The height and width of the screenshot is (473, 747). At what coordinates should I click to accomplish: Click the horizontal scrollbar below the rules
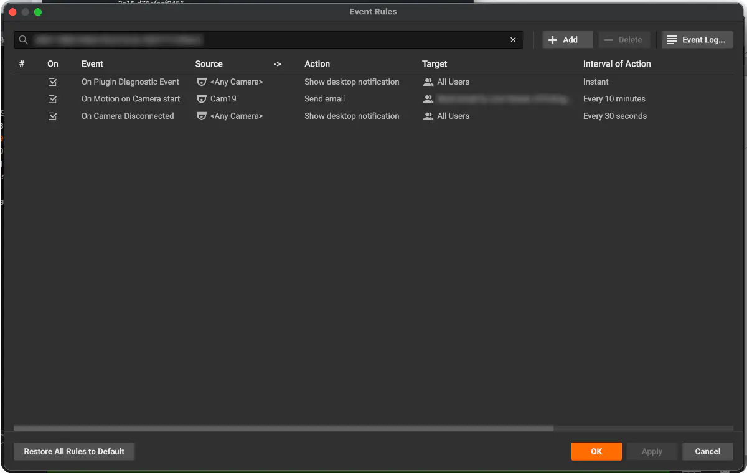tap(283, 428)
